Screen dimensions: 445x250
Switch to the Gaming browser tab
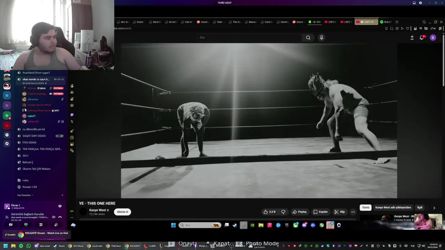click(x=282, y=22)
